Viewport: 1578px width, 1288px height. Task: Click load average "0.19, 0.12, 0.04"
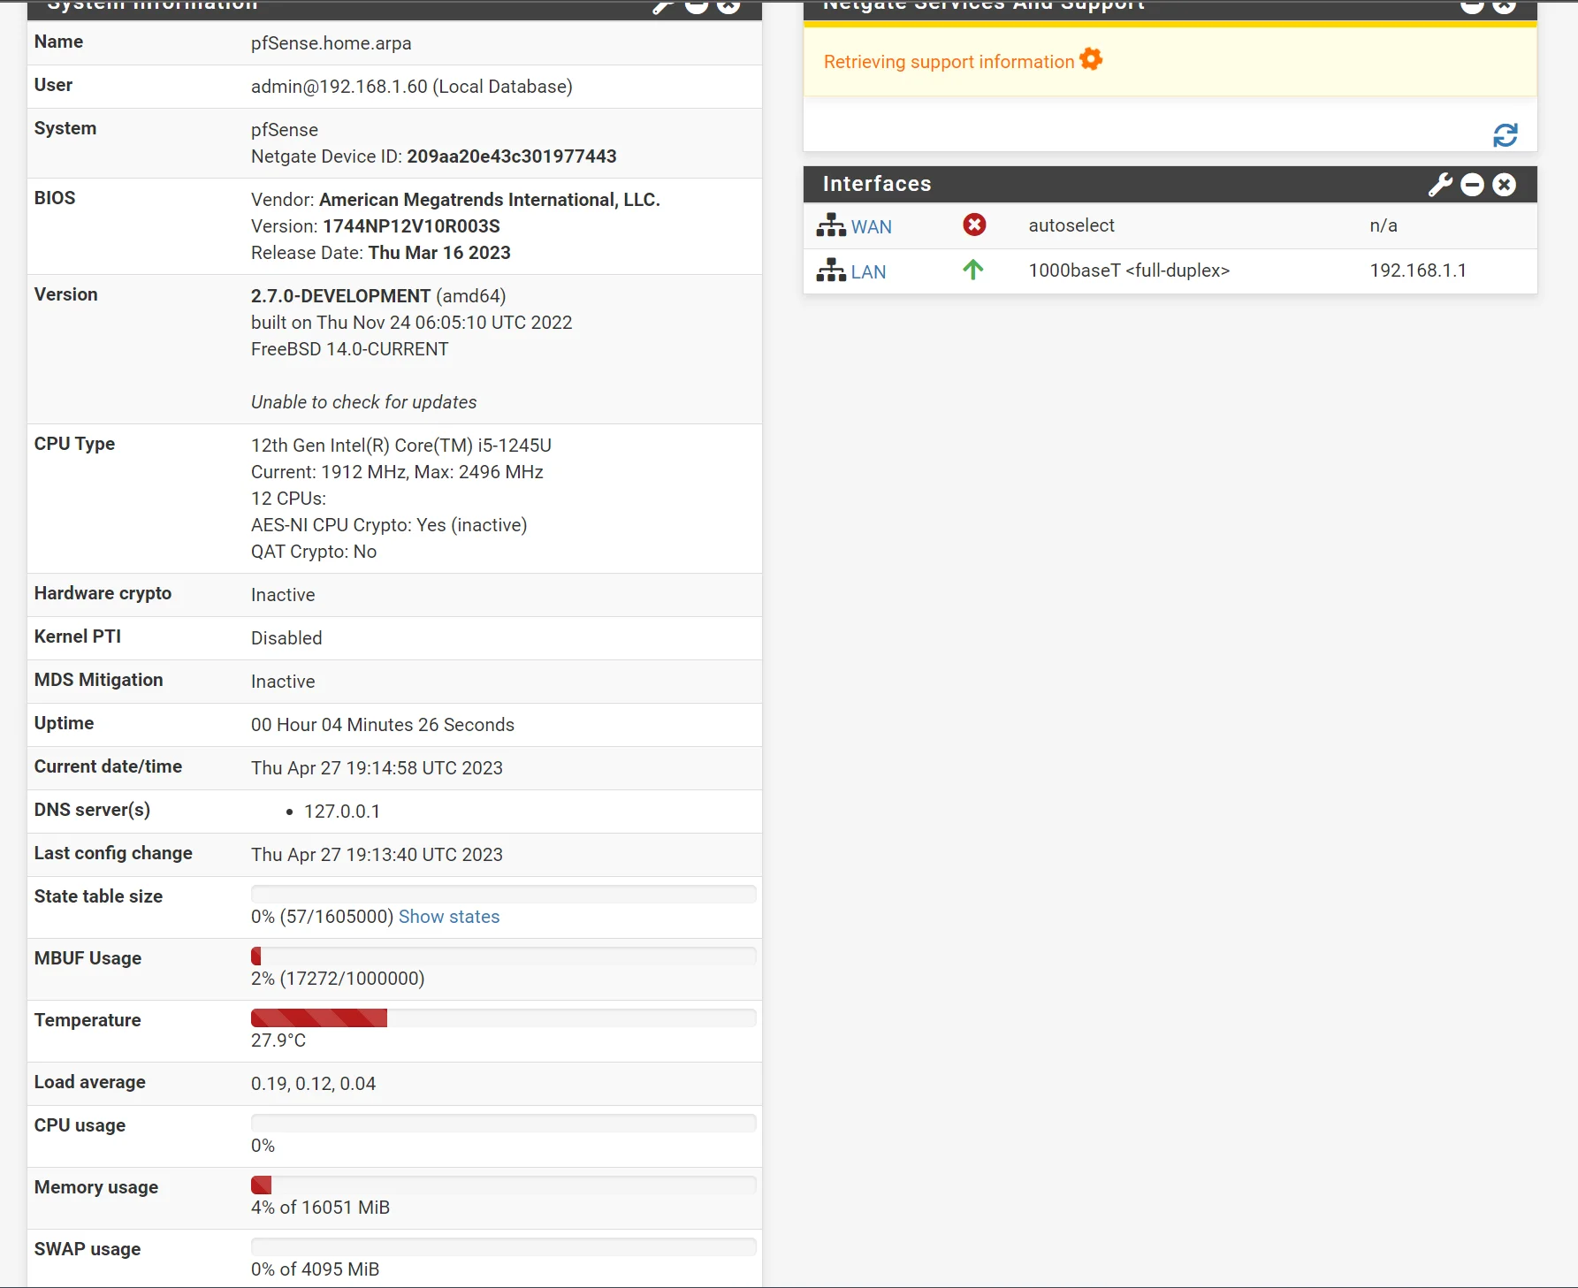[x=314, y=1084]
